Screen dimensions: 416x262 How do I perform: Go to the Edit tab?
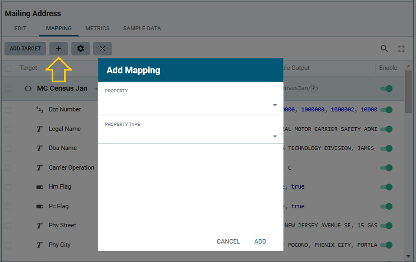20,28
